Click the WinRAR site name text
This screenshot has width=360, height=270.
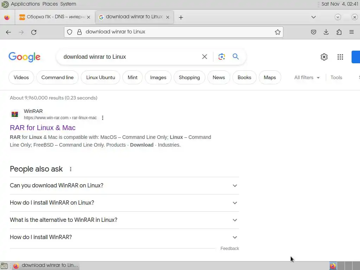(x=33, y=111)
